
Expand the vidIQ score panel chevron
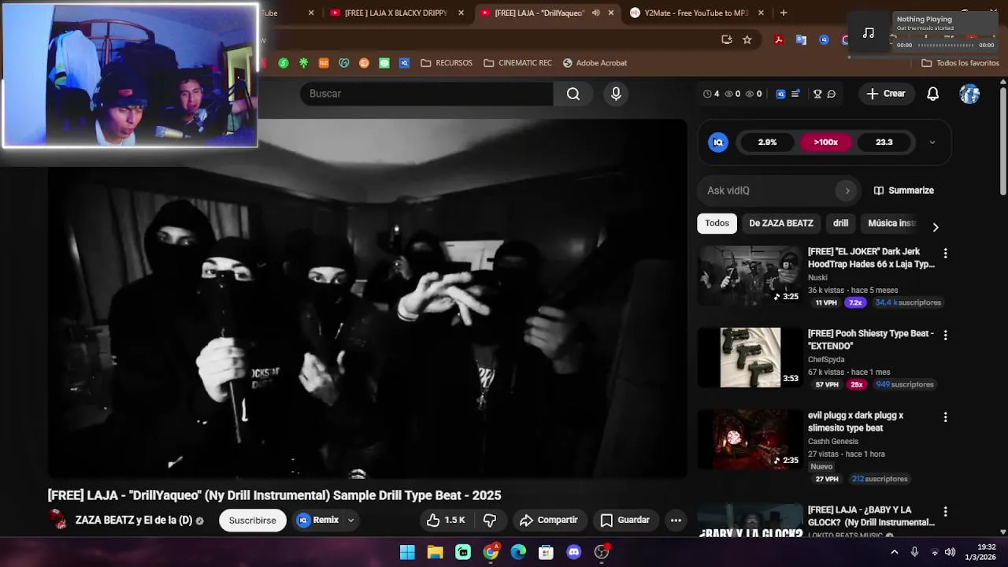point(932,143)
